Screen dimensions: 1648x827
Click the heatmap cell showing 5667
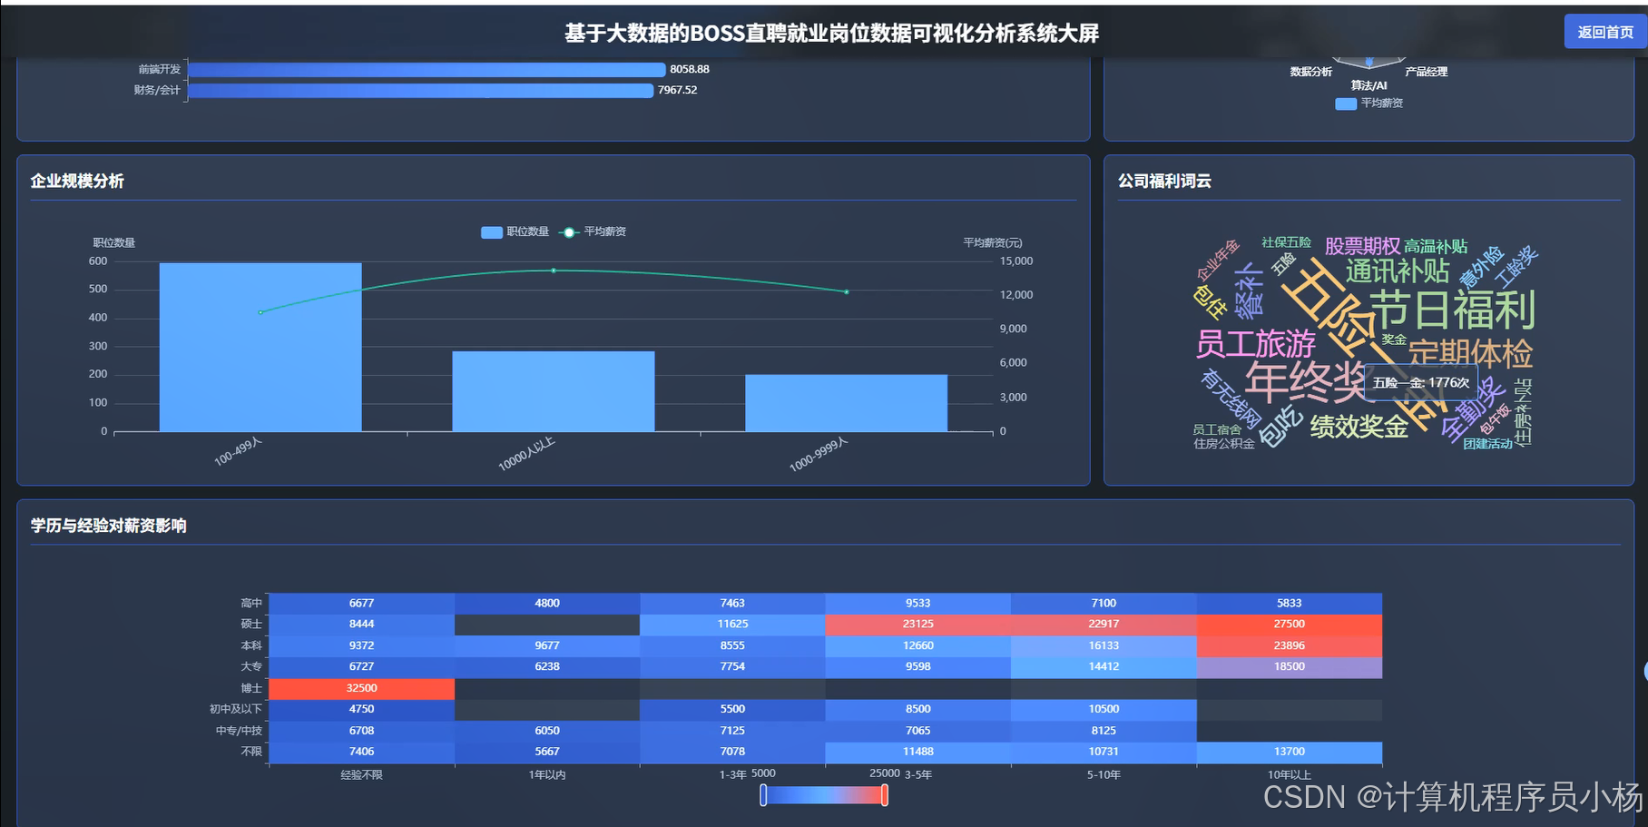click(547, 753)
